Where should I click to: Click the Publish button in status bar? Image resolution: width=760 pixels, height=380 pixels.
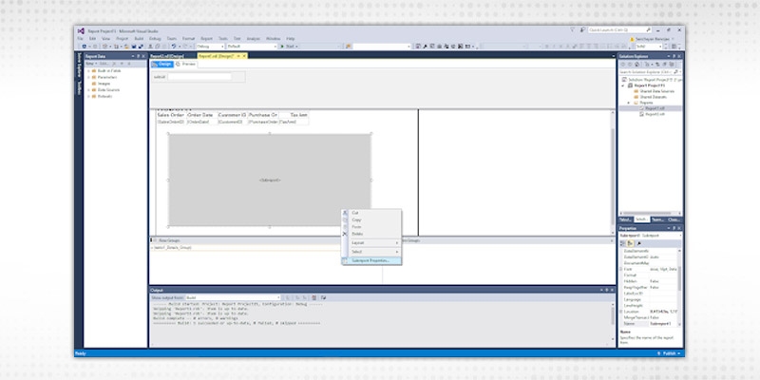point(670,352)
